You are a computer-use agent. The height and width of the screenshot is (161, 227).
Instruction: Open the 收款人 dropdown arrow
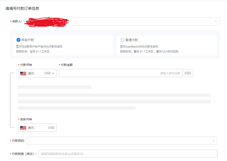(x=216, y=21)
